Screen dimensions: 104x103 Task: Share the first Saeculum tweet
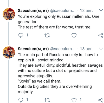coord(101,35)
